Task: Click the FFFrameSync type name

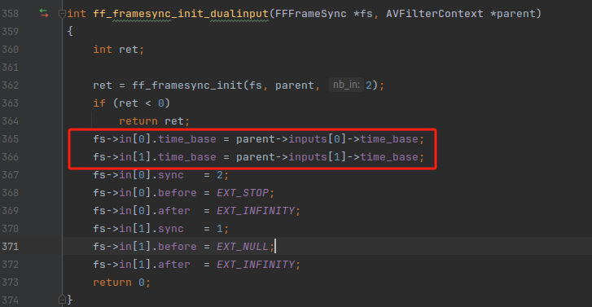Action: pyautogui.click(x=311, y=14)
